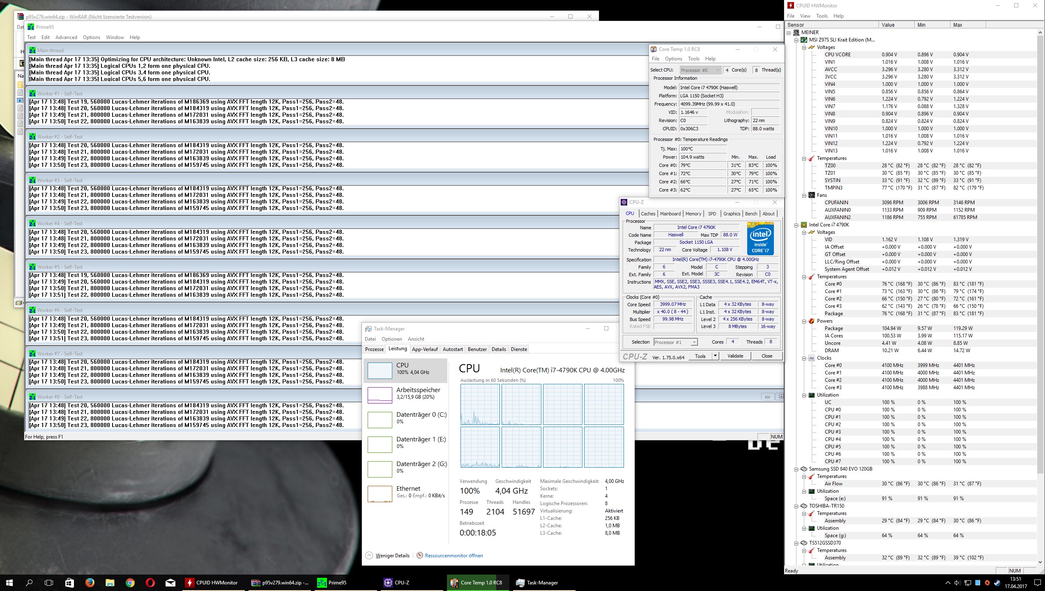Open Firefox from the taskbar
Viewport: 1045px width, 591px height.
90,582
